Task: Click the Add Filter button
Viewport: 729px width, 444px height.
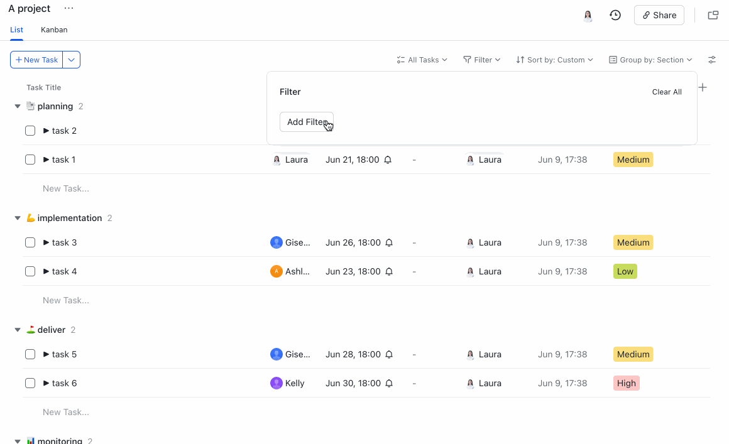Action: click(x=307, y=121)
